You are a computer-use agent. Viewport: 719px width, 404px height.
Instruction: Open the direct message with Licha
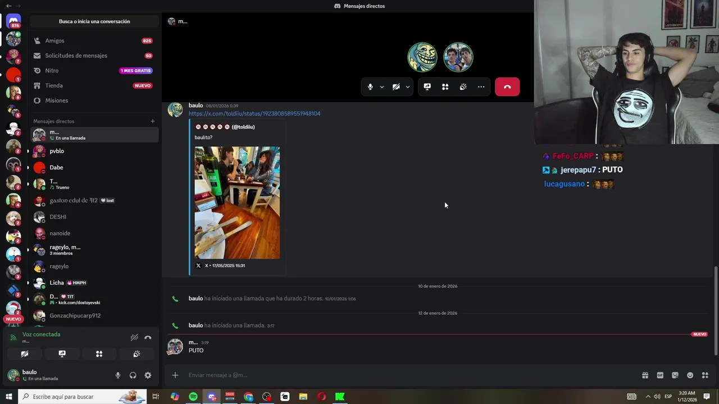click(x=94, y=283)
